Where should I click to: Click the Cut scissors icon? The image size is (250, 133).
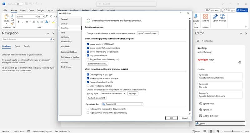[x=12, y=15]
